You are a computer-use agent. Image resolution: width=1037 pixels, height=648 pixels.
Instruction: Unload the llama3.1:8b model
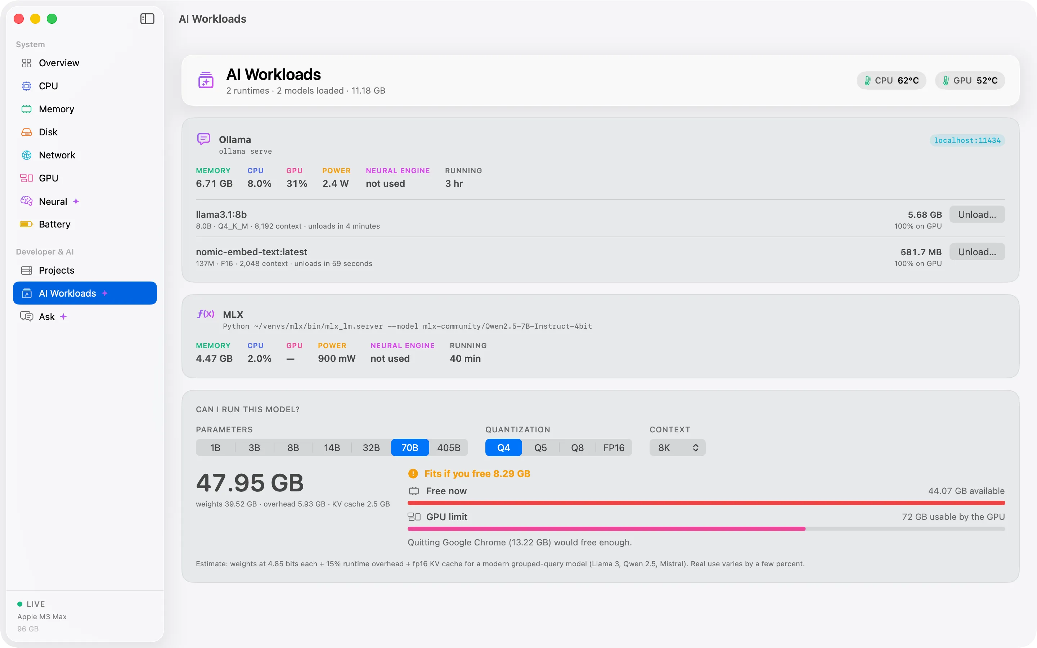[977, 214]
